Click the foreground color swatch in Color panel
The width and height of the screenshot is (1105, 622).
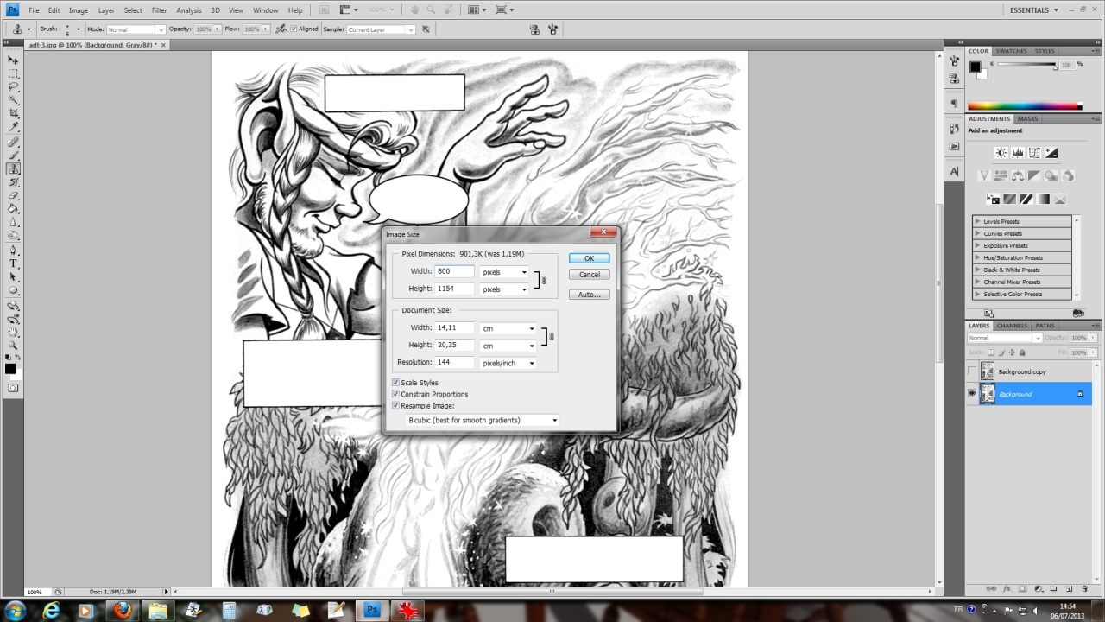click(x=975, y=67)
